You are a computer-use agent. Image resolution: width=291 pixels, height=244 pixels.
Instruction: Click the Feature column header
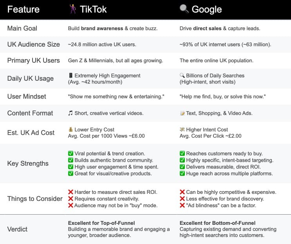tap(23, 9)
